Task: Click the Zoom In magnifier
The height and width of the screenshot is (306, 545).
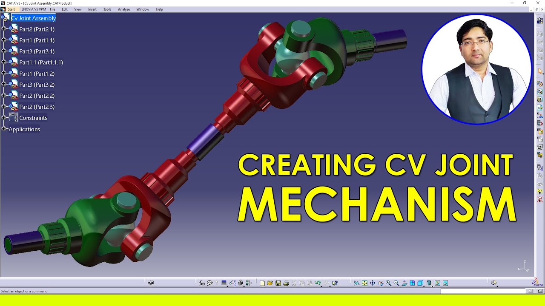Action: (x=389, y=283)
